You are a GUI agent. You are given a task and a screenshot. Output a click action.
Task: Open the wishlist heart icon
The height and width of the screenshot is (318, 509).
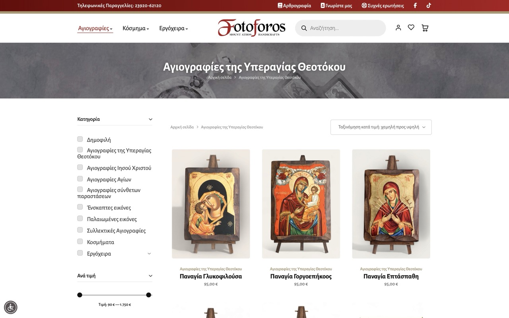click(x=411, y=27)
